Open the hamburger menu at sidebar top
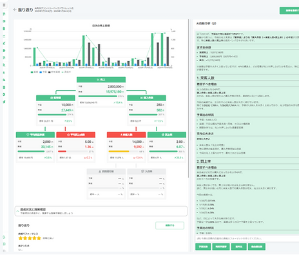 4,5
